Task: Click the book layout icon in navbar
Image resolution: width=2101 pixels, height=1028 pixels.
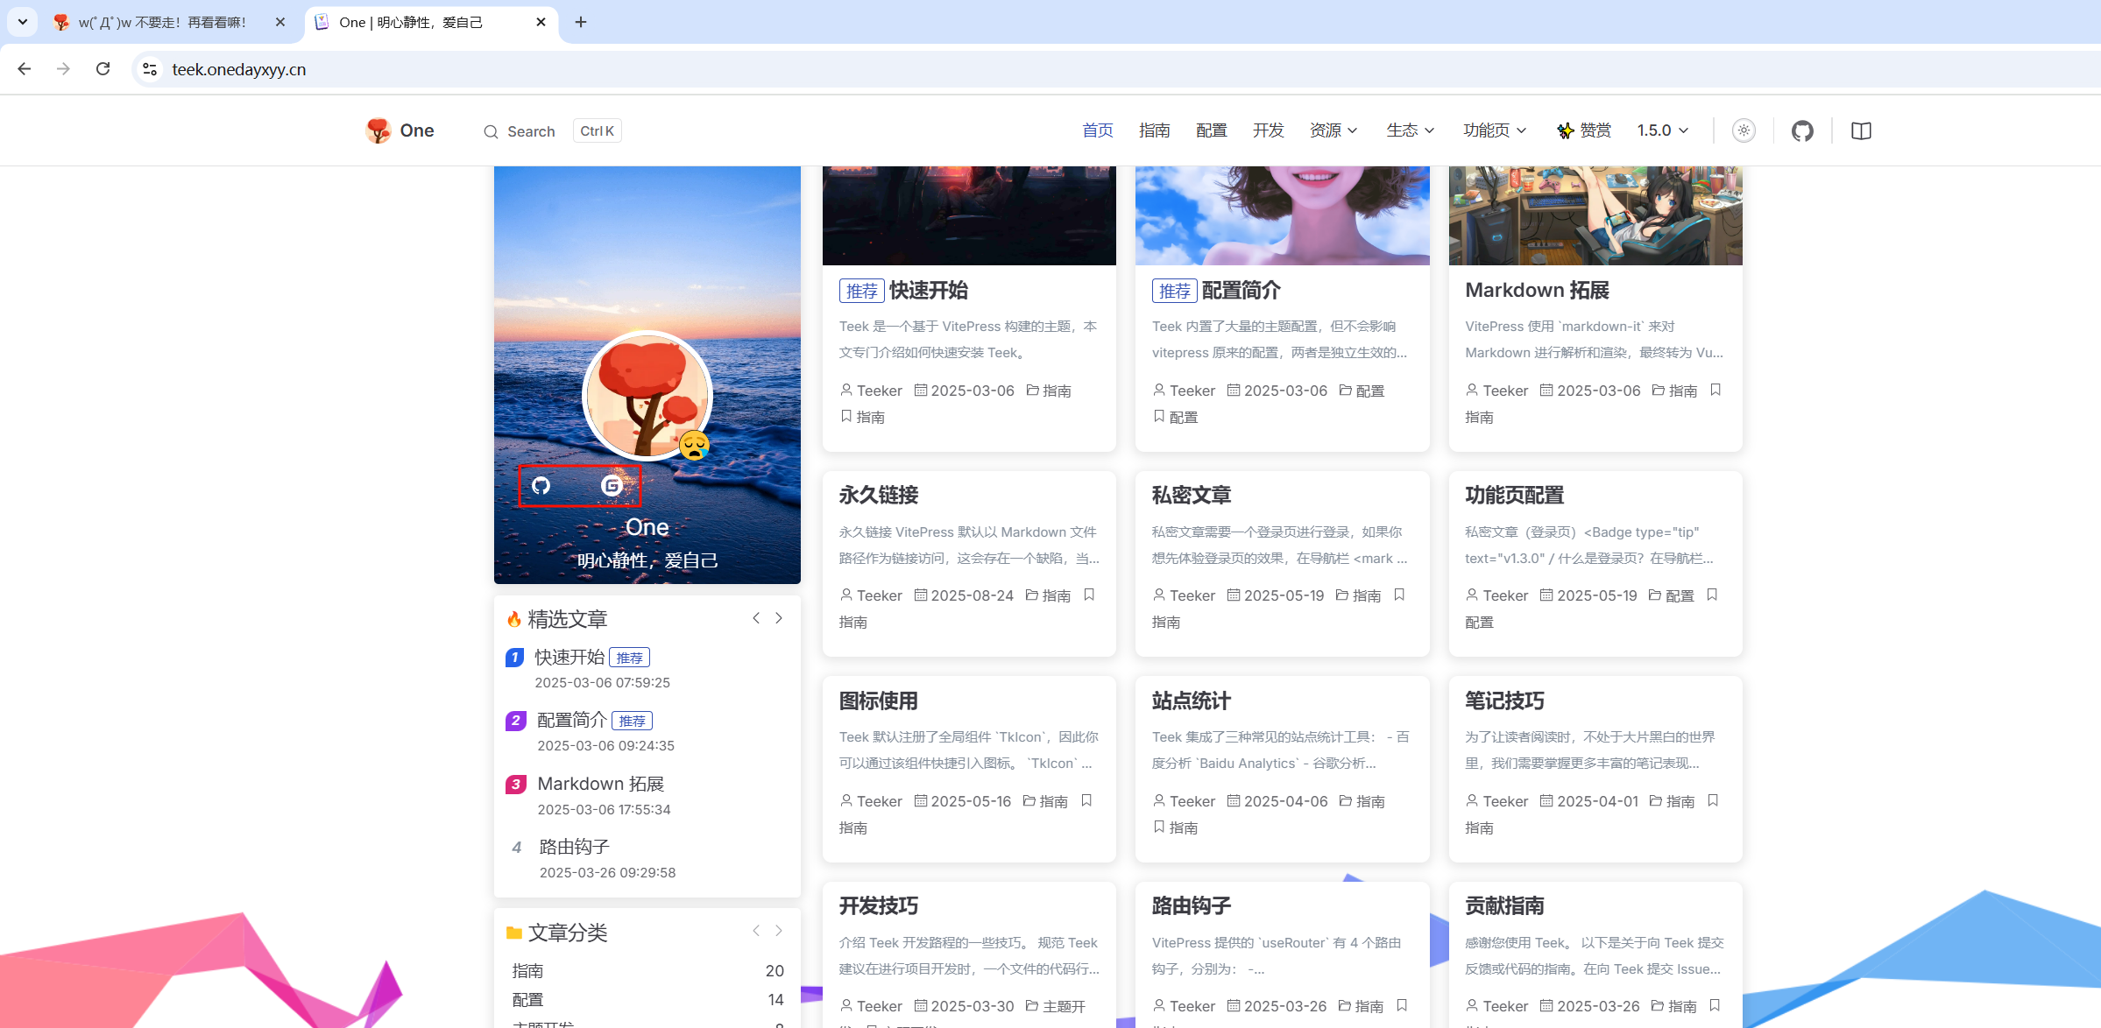Action: [1861, 130]
